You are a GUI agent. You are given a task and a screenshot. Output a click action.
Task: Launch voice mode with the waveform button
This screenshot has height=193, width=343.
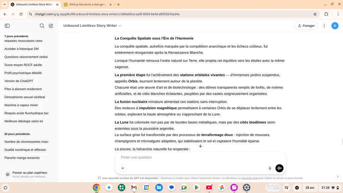tap(279, 168)
